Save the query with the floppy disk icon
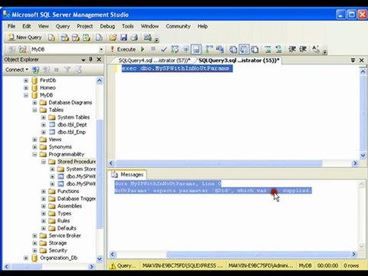Image resolution: width=368 pixels, height=276 pixels. tap(123, 38)
